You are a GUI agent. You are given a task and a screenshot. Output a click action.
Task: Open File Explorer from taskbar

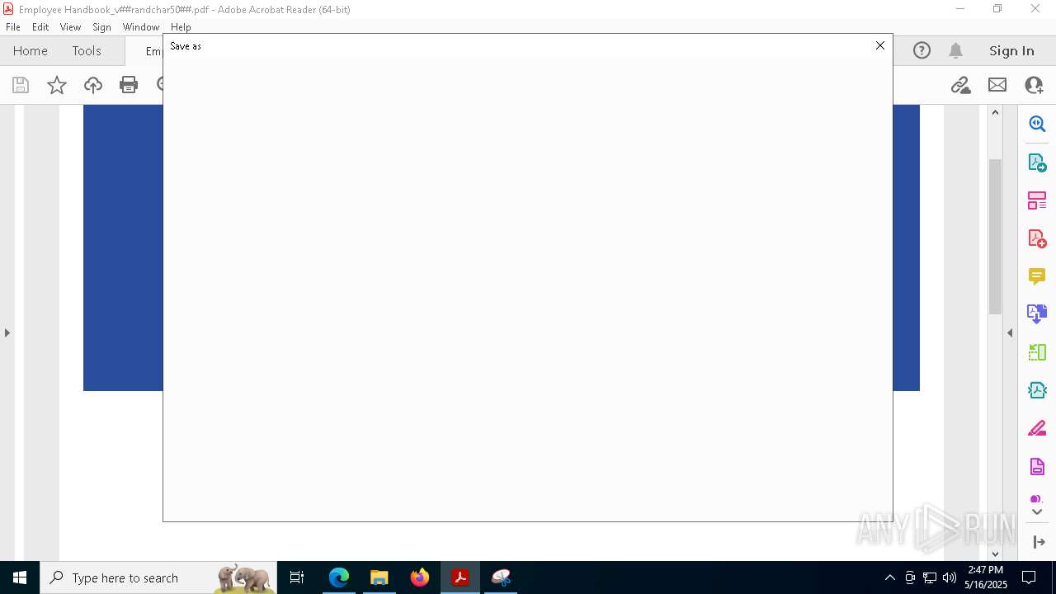[379, 577]
